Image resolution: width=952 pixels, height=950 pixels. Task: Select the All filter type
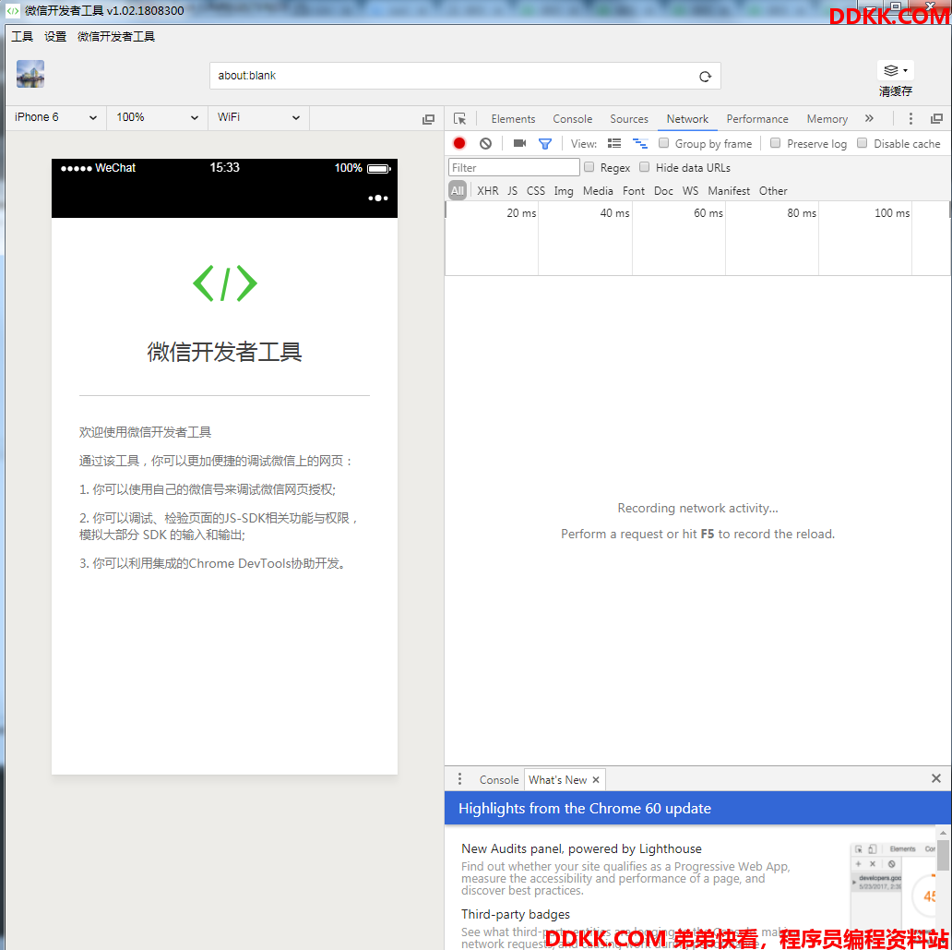click(458, 191)
